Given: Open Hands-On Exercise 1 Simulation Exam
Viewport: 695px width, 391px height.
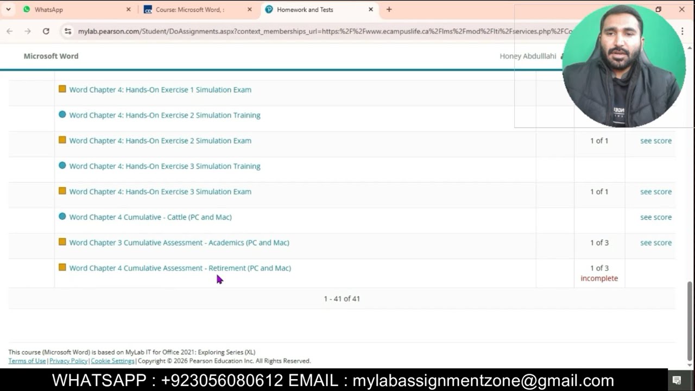Looking at the screenshot, I should [x=160, y=90].
